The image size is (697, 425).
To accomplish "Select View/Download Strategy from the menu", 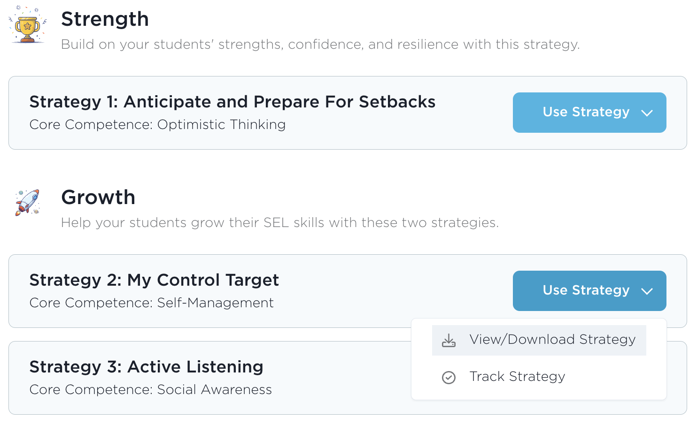I will pos(552,340).
